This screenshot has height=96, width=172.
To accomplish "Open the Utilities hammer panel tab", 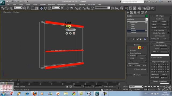I will [146, 13].
